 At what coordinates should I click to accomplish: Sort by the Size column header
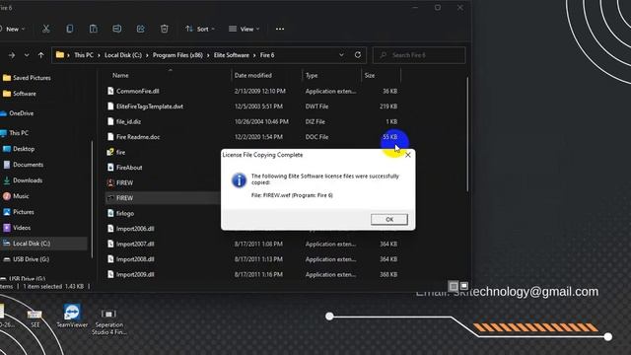pos(370,75)
